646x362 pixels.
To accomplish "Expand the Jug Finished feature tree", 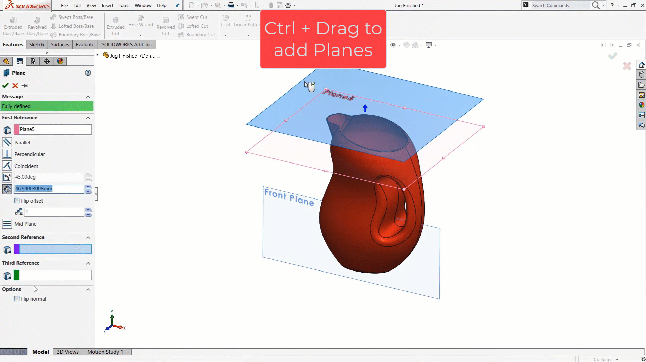I will [x=97, y=55].
